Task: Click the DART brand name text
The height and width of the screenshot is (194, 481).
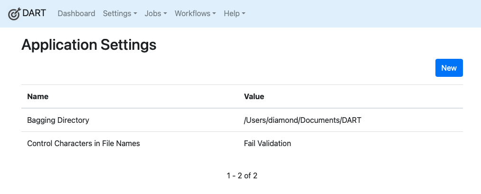Action: coord(34,13)
